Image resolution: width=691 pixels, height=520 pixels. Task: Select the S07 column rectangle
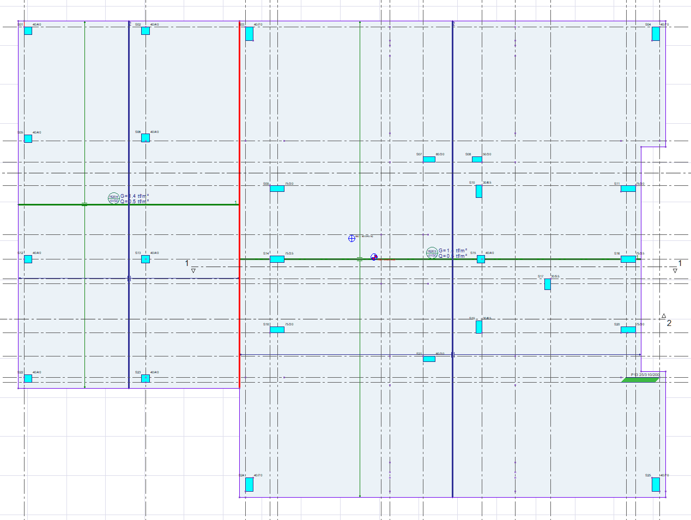click(429, 160)
